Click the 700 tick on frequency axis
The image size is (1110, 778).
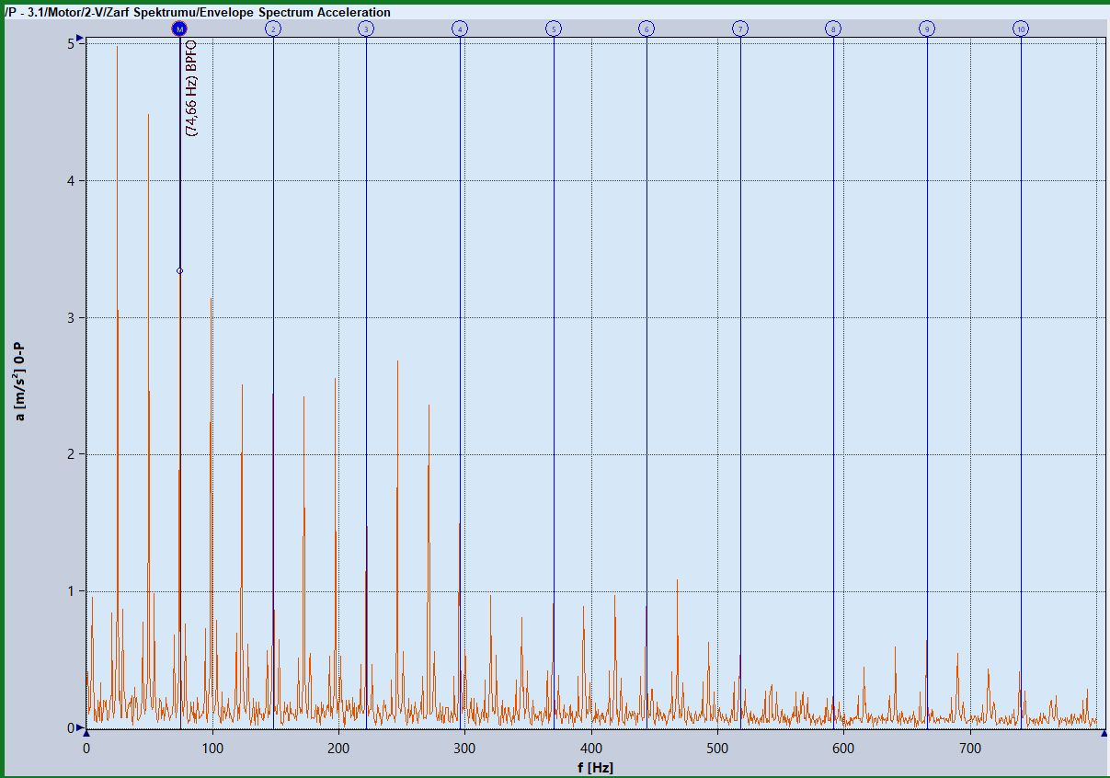(x=970, y=749)
